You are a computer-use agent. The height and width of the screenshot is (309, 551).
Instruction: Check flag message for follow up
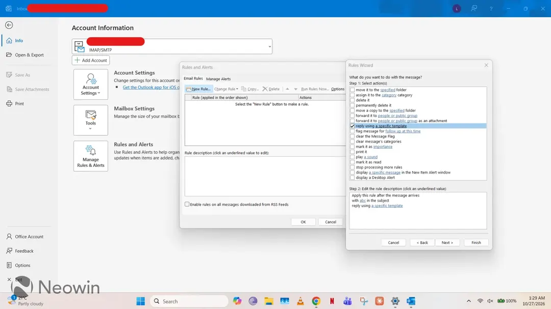pyautogui.click(x=352, y=131)
